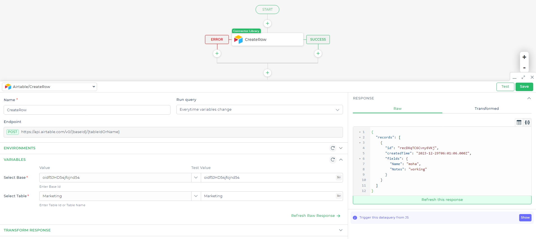Select the CreateRow workflow node
This screenshot has height=239, width=536.
click(x=267, y=40)
